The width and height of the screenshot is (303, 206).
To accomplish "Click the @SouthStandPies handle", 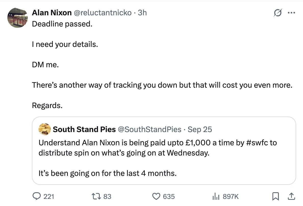I will [149, 130].
